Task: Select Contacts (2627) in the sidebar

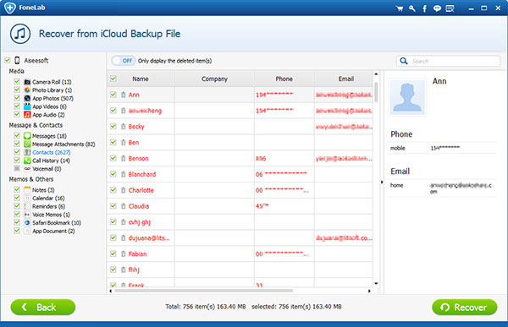Action: [x=51, y=152]
